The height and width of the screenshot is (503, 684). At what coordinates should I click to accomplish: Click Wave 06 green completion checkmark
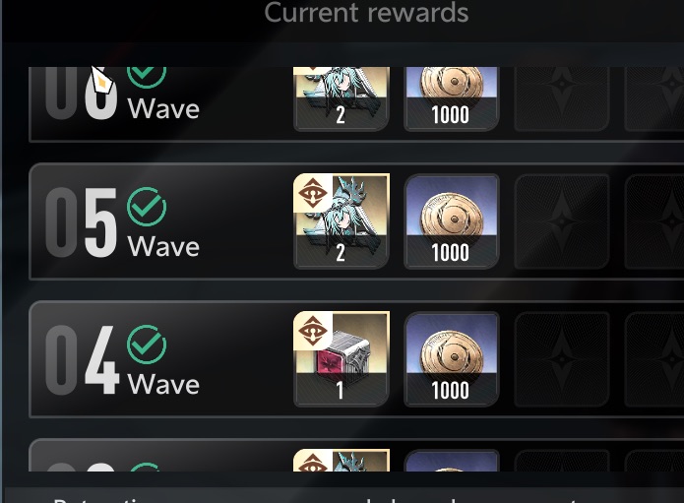pyautogui.click(x=147, y=77)
